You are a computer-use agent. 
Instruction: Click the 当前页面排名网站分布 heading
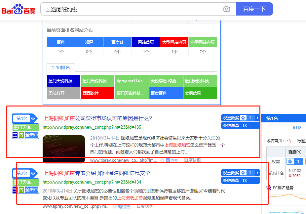(x=70, y=30)
